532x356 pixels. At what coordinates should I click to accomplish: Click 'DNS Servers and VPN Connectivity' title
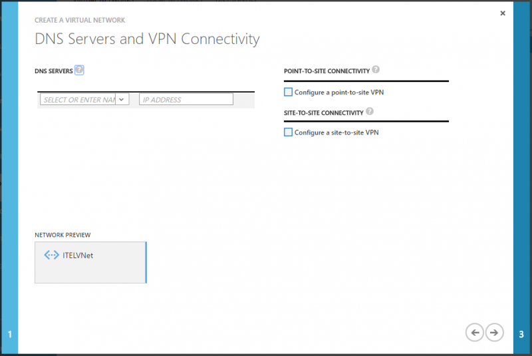pyautogui.click(x=147, y=39)
